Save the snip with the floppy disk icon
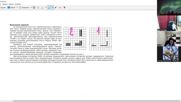This screenshot has height=102, width=181. click(x=34, y=8)
